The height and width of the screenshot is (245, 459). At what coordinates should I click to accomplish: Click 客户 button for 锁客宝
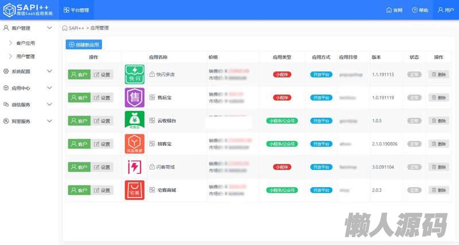79,144
